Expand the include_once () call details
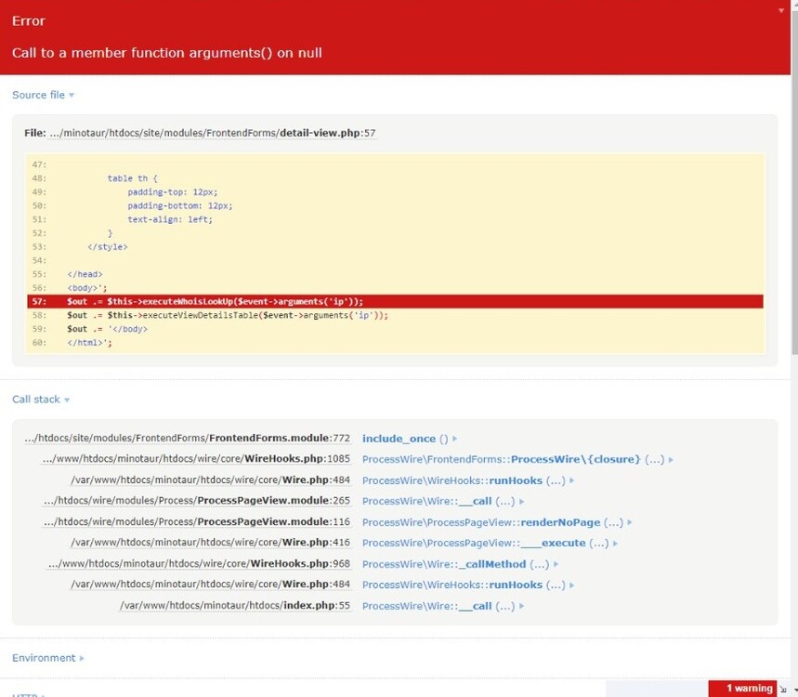The height and width of the screenshot is (697, 798). tap(409, 439)
